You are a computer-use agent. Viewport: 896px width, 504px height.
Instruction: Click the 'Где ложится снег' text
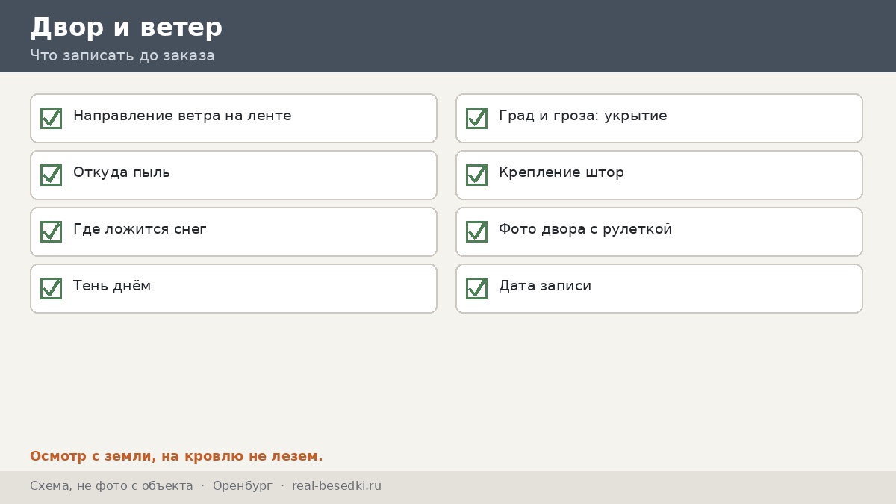pos(140,229)
